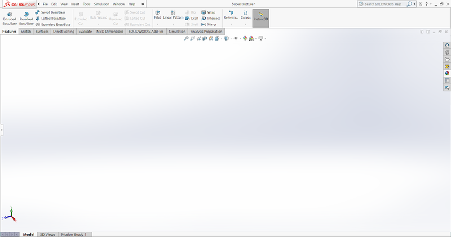Image resolution: width=451 pixels, height=237 pixels.
Task: Expand the Linear Pattern dropdown arrow
Action: [173, 25]
